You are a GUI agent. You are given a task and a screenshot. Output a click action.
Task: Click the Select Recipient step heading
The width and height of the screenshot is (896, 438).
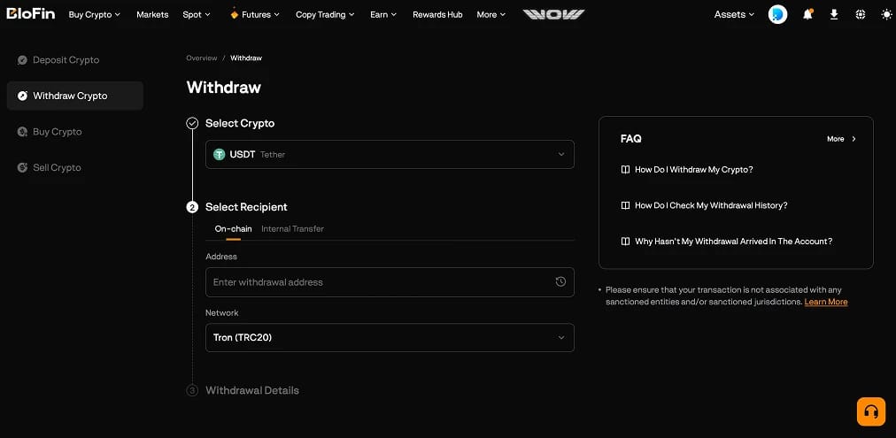246,207
